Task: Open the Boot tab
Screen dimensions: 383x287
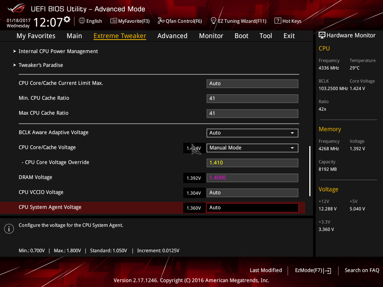Action: pos(241,36)
